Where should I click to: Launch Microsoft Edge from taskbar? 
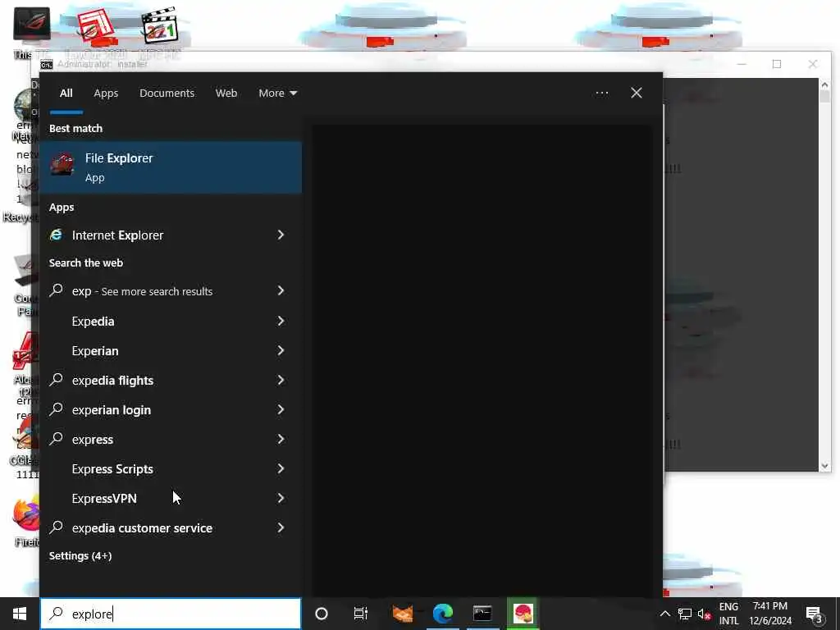443,614
